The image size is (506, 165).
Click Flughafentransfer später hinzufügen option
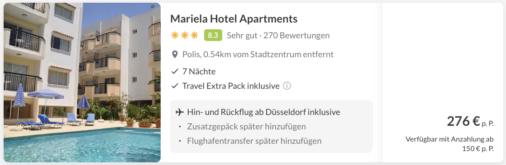[254, 141]
